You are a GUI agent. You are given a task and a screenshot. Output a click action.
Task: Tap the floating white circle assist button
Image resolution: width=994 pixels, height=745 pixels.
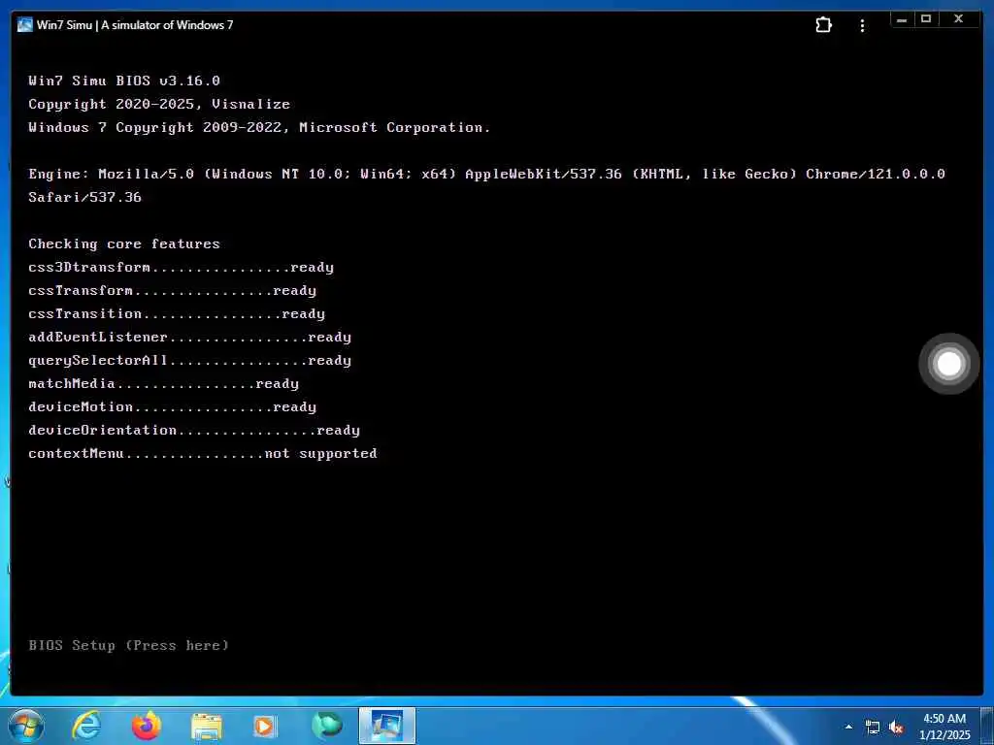tap(949, 364)
